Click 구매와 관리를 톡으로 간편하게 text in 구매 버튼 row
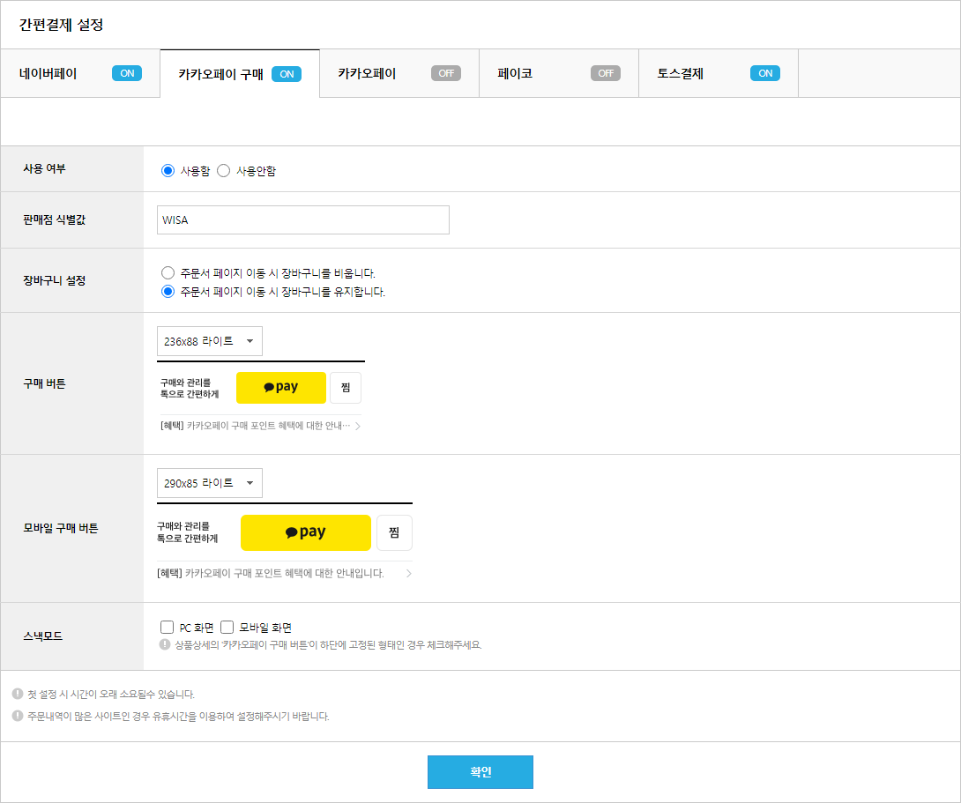The height and width of the screenshot is (803, 961). point(190,389)
